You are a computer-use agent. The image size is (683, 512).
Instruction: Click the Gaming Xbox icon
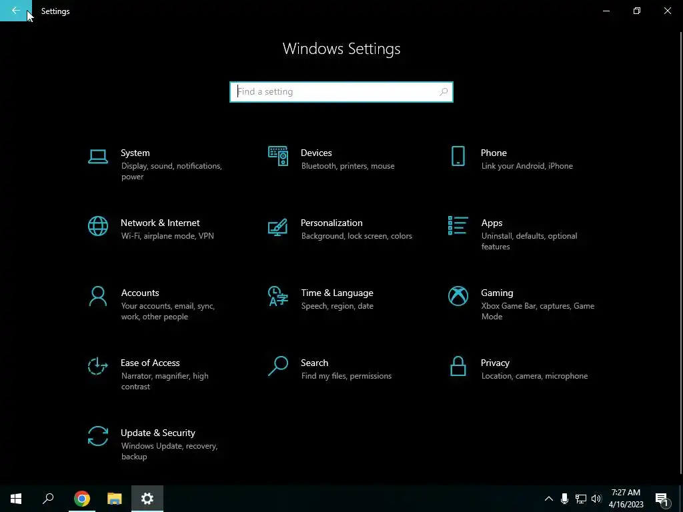tap(458, 296)
